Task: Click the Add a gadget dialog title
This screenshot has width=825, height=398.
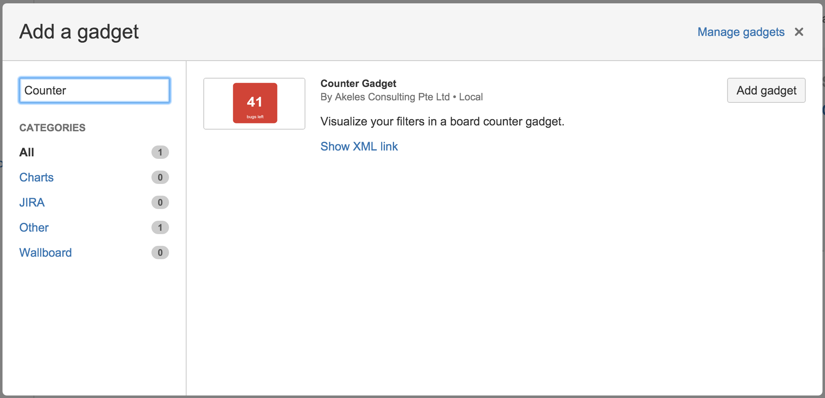Action: [x=79, y=31]
